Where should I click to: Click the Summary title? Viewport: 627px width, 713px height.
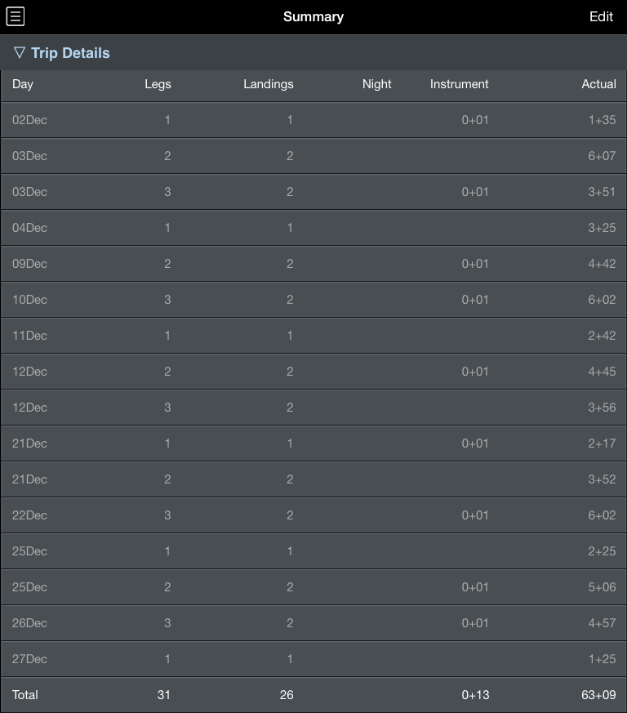(x=313, y=17)
